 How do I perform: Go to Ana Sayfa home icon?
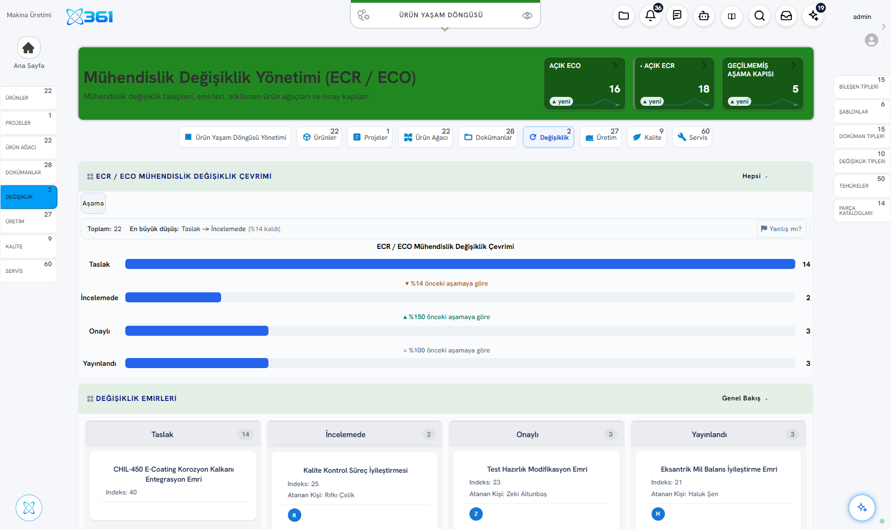coord(29,48)
